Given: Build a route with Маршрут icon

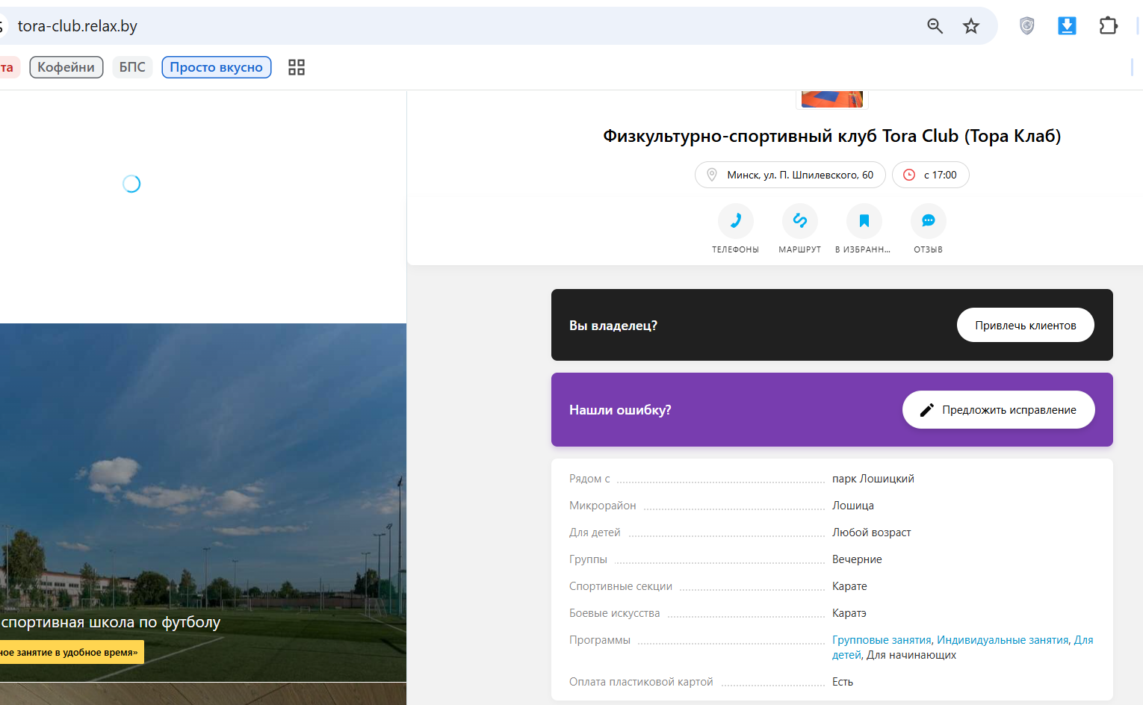Looking at the screenshot, I should click(x=800, y=221).
